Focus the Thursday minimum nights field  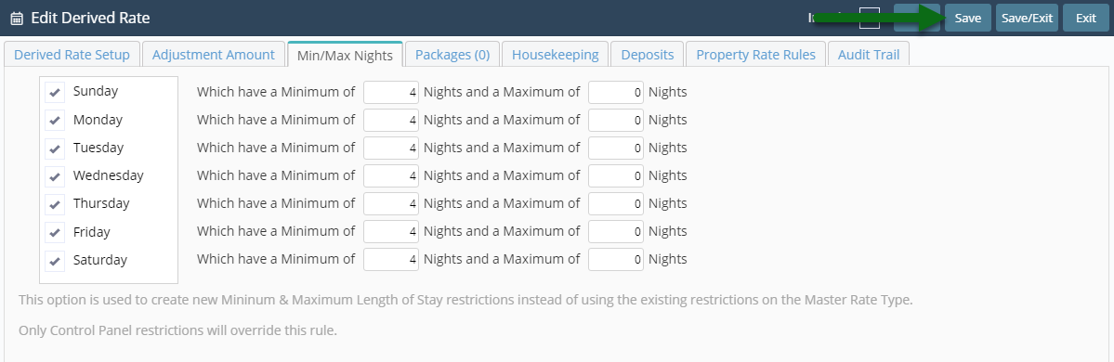391,203
